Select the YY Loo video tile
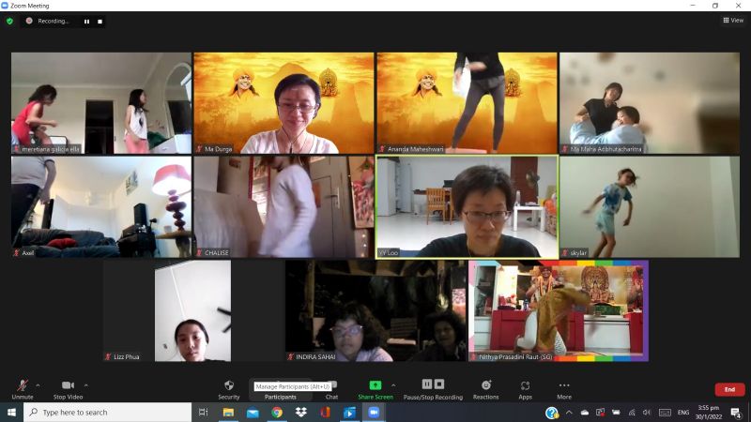The image size is (751, 422). coord(467,206)
